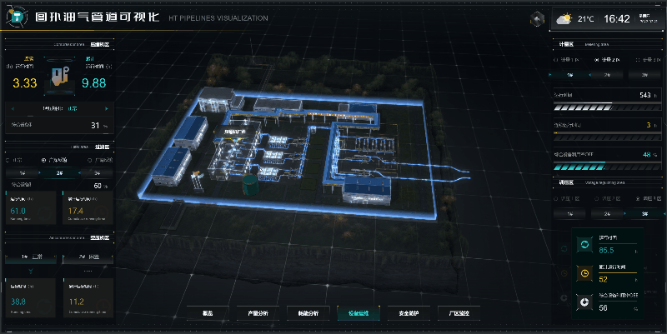The width and height of the screenshot is (667, 334).
Task: Select the 1# tab in the 调压区 panel
Action: coord(570,214)
